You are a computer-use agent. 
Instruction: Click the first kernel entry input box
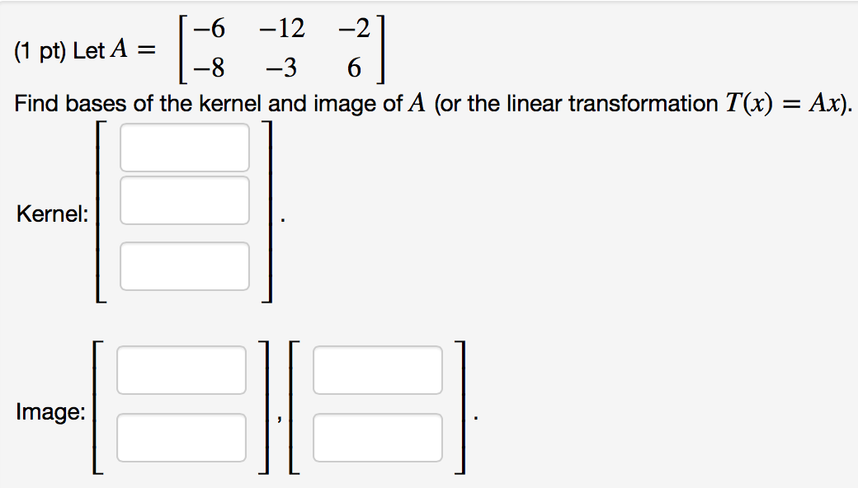click(x=185, y=148)
